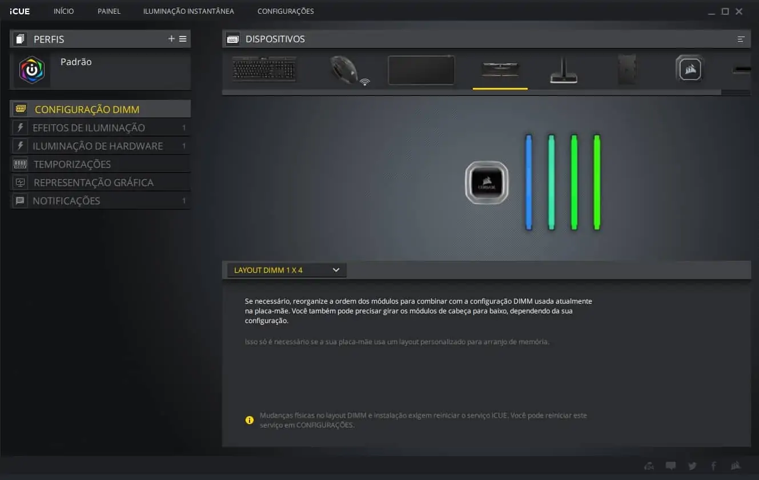Open the Facebook link icon

(x=713, y=466)
